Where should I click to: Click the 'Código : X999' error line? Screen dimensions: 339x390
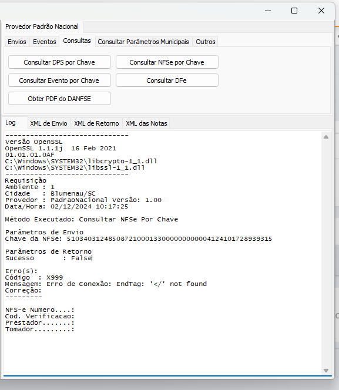pyautogui.click(x=34, y=278)
